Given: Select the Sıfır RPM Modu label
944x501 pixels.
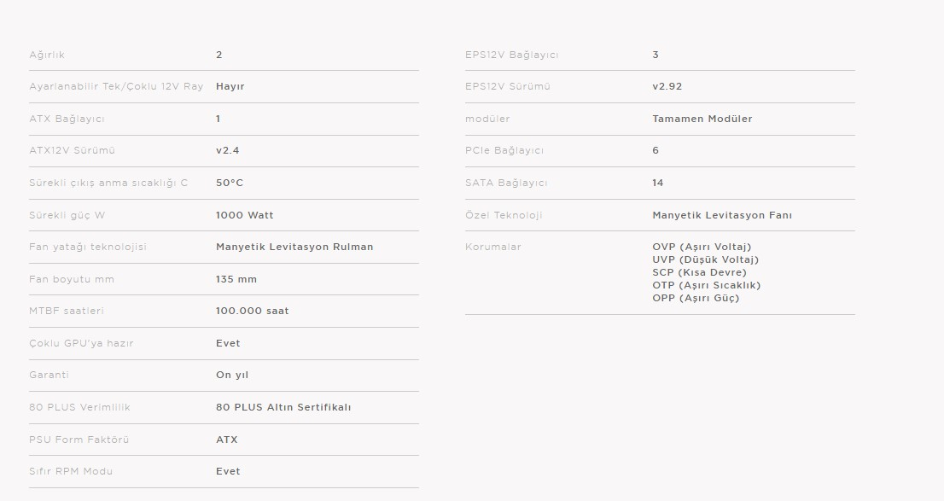Looking at the screenshot, I should [71, 471].
